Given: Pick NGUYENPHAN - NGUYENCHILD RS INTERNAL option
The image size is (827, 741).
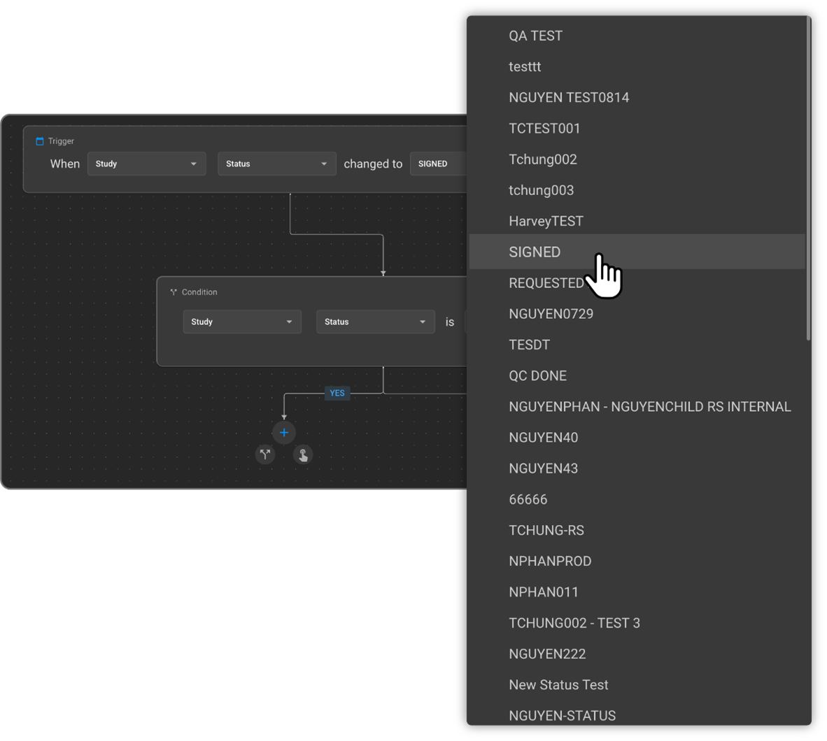Looking at the screenshot, I should click(x=649, y=407).
